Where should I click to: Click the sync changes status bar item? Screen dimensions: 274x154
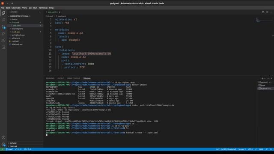(18, 149)
